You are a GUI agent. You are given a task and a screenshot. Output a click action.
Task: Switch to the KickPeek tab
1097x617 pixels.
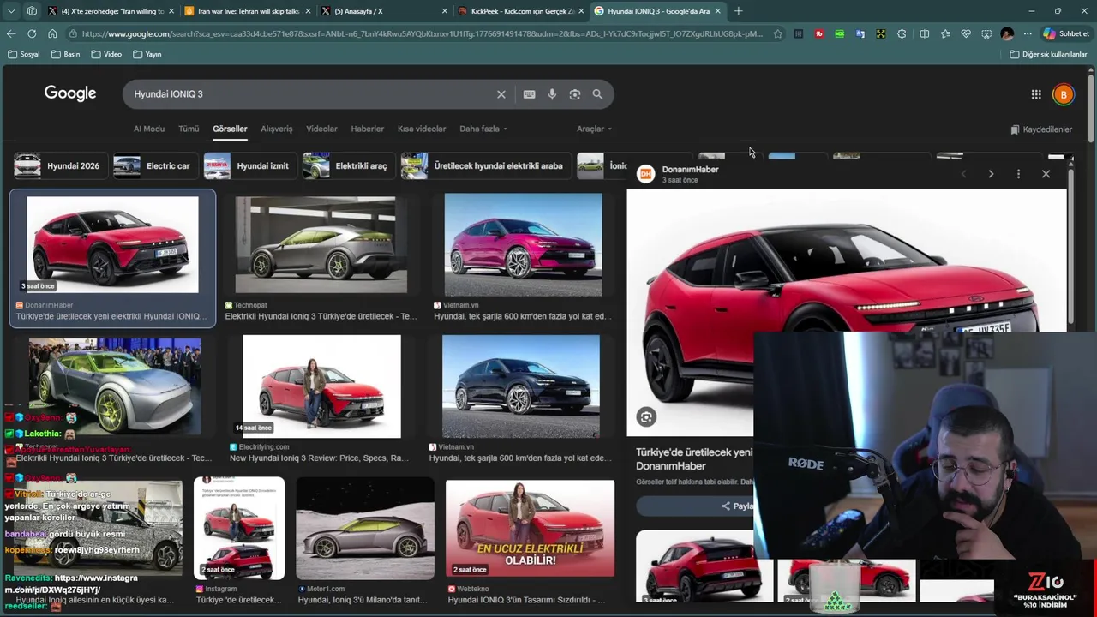(520, 11)
